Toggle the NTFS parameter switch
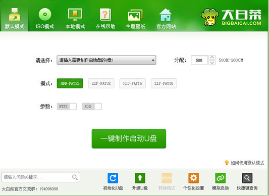 coord(67,106)
